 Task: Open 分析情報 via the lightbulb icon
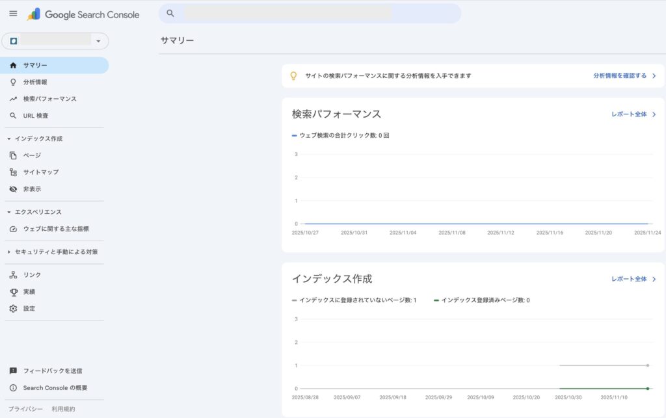click(x=13, y=82)
